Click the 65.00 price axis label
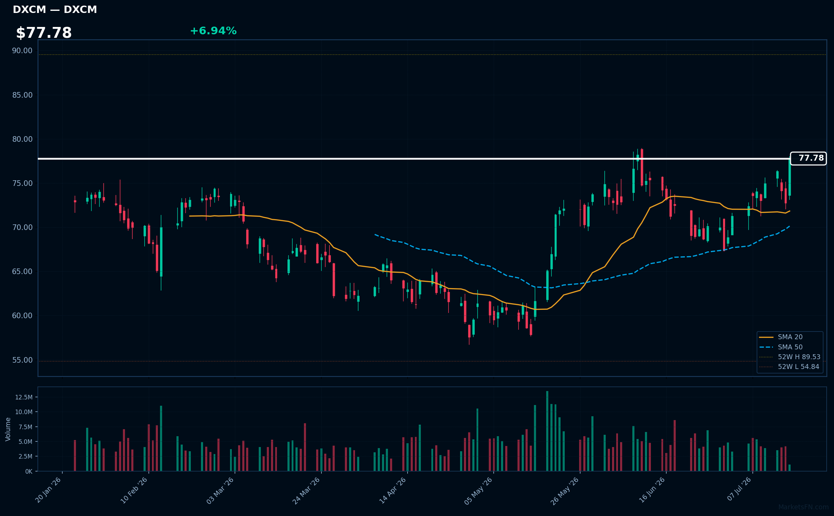Image resolution: width=834 pixels, height=516 pixels. 22,272
